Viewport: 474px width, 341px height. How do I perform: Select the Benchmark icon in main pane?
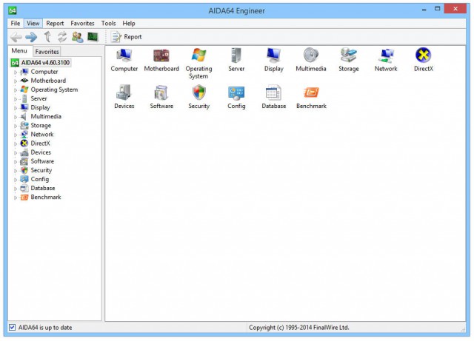click(x=311, y=92)
